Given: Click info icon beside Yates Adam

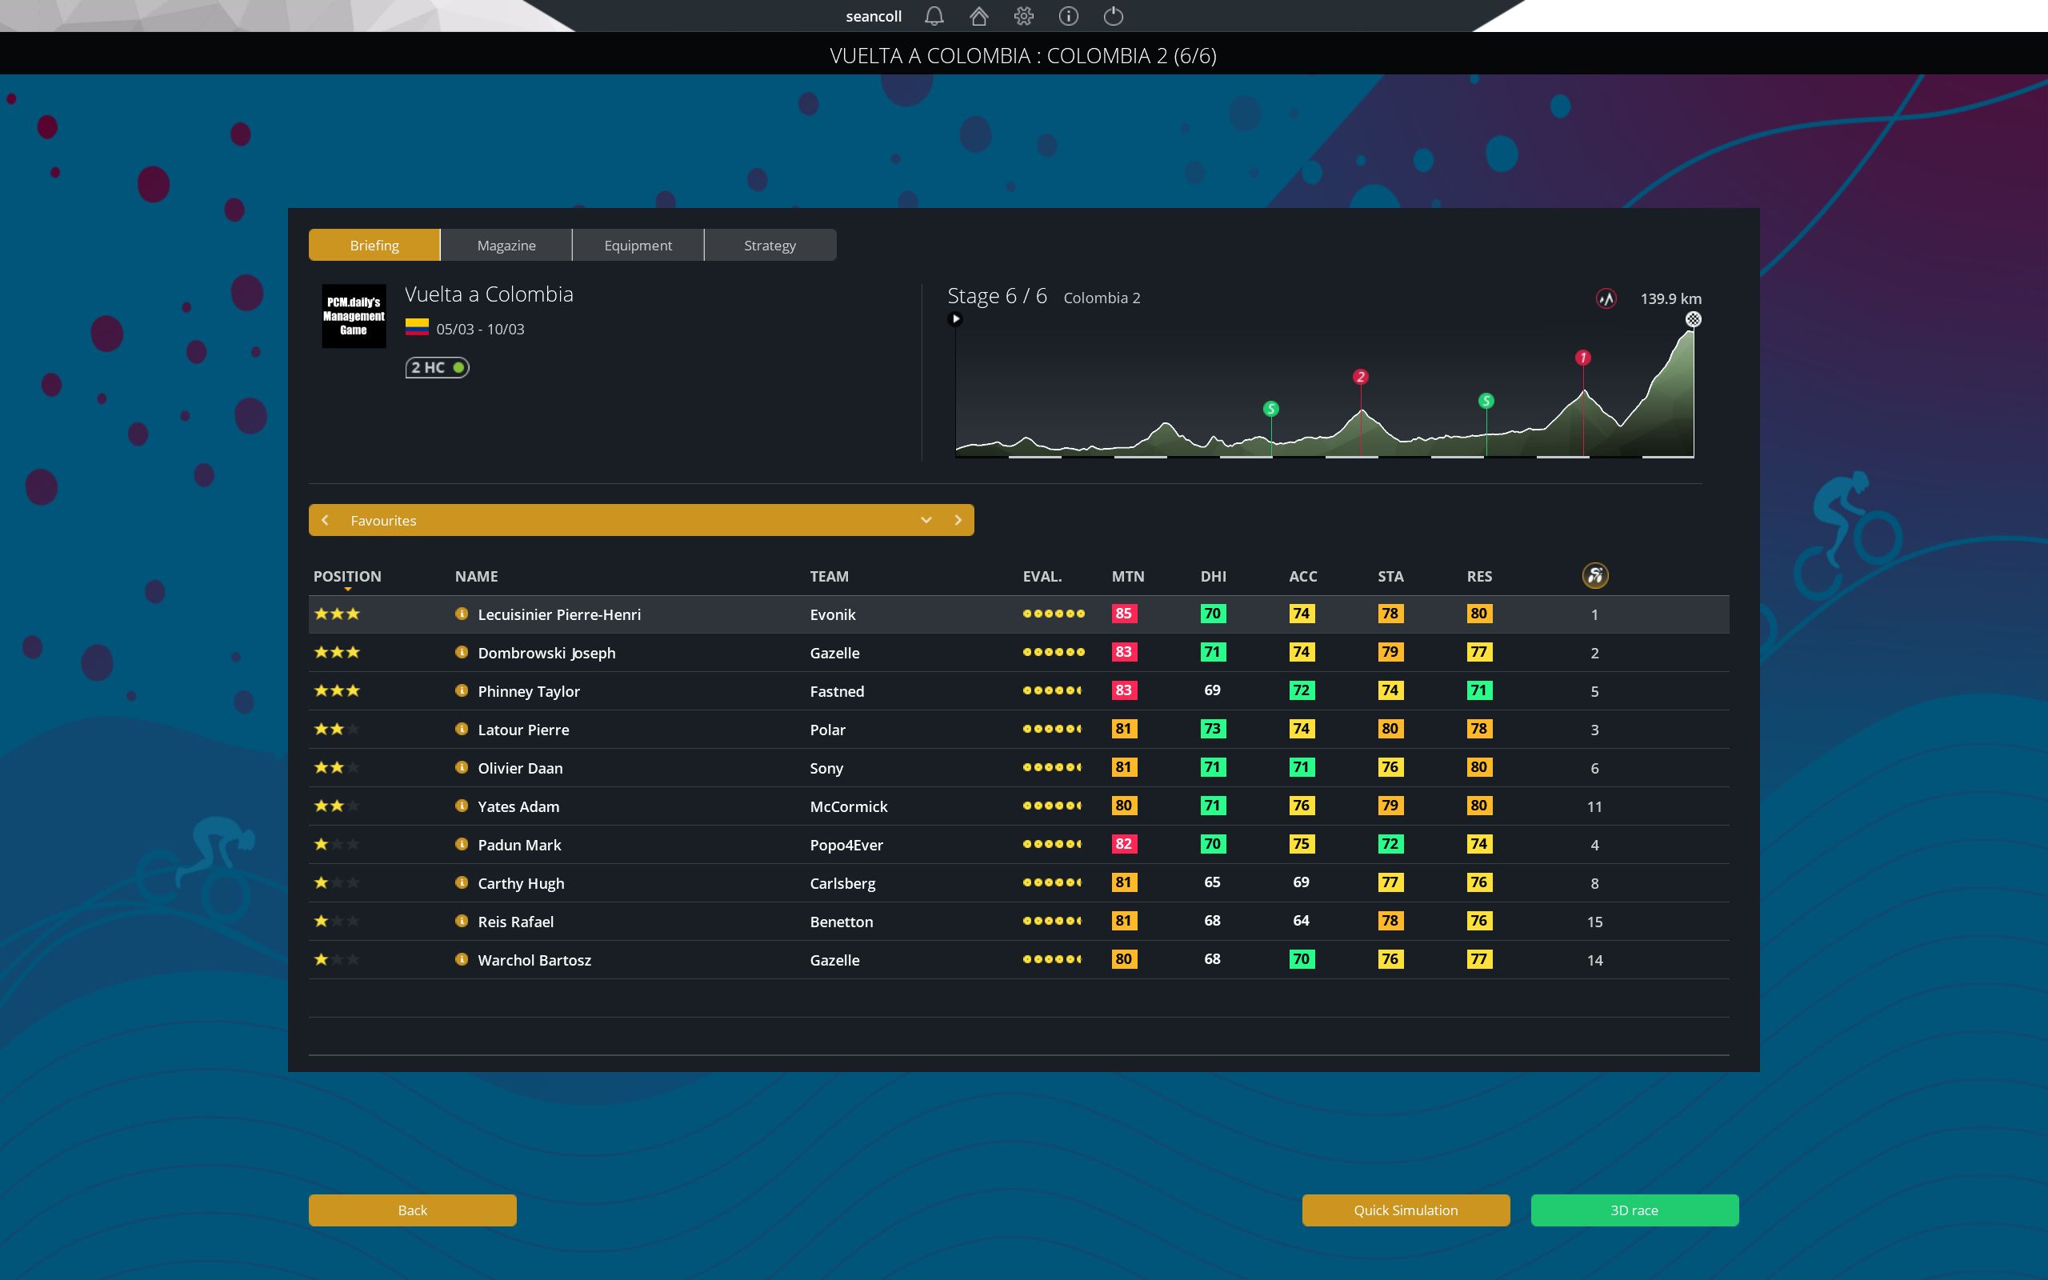Looking at the screenshot, I should pyautogui.click(x=462, y=806).
